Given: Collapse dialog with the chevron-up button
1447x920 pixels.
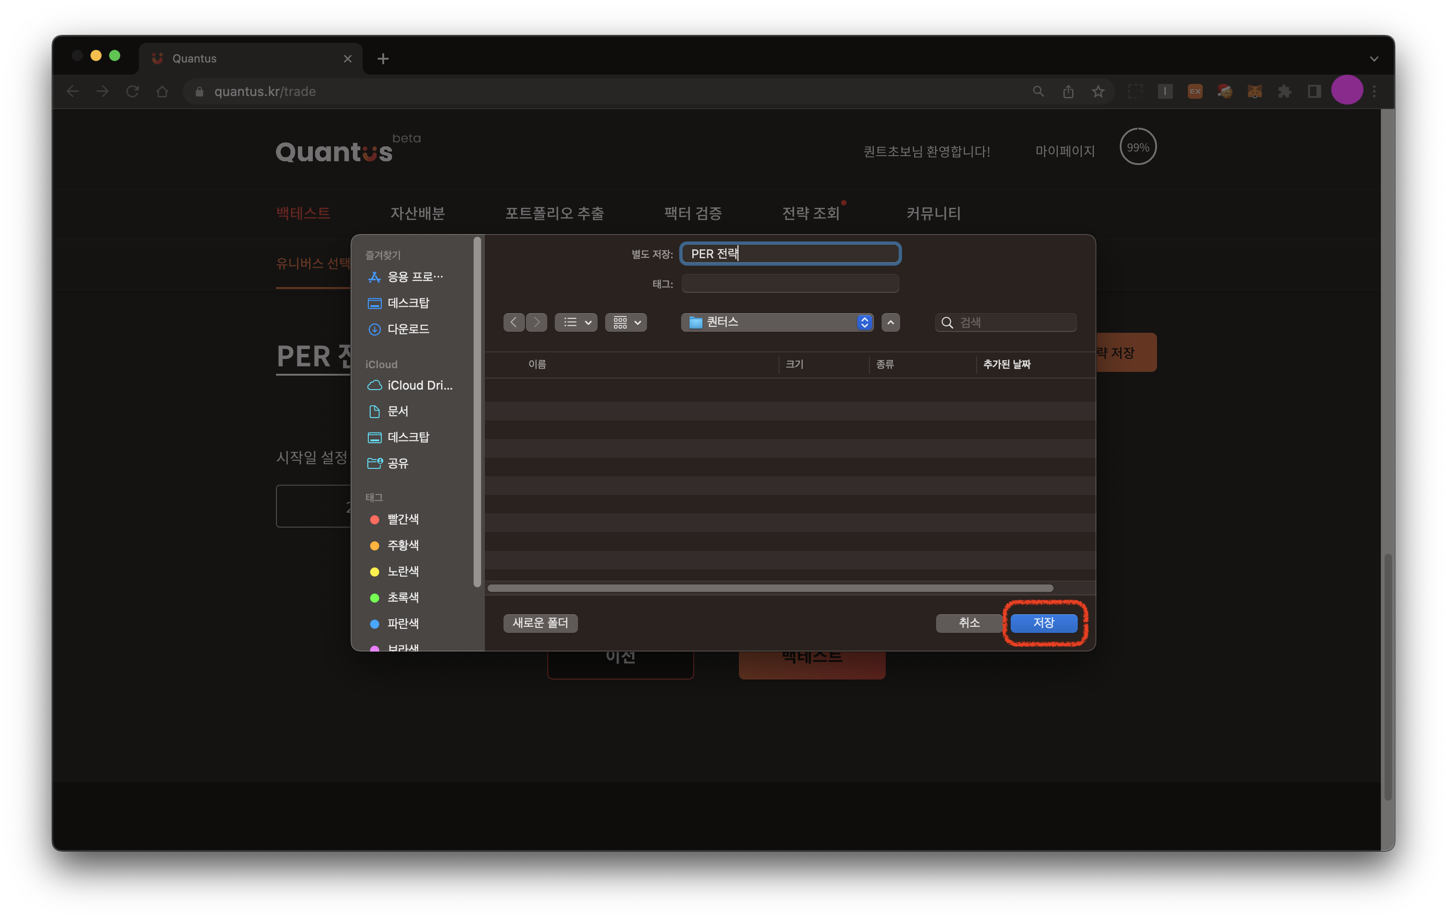Looking at the screenshot, I should pos(890,323).
